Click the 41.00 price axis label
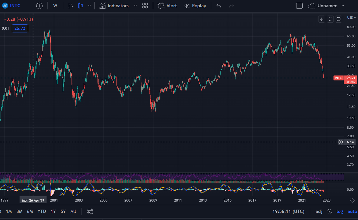 click(351, 57)
